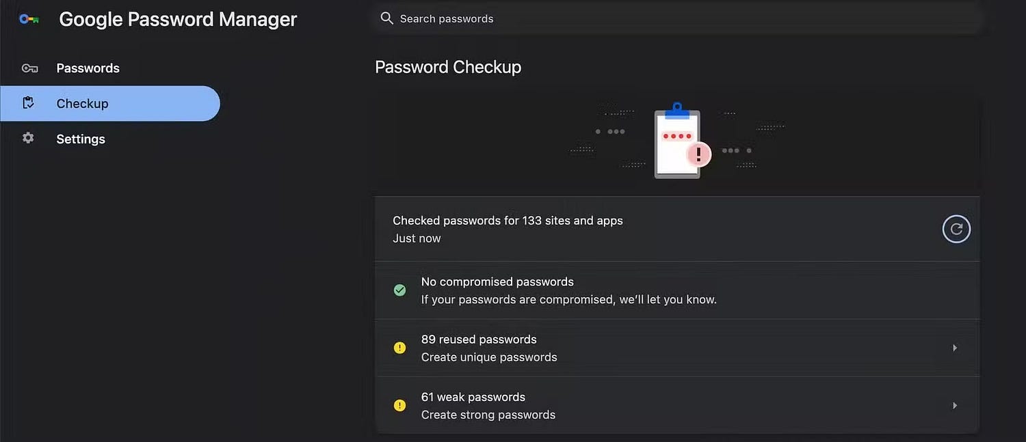Click the yellow warning icon for weak passwords
The image size is (1026, 442).
point(400,406)
